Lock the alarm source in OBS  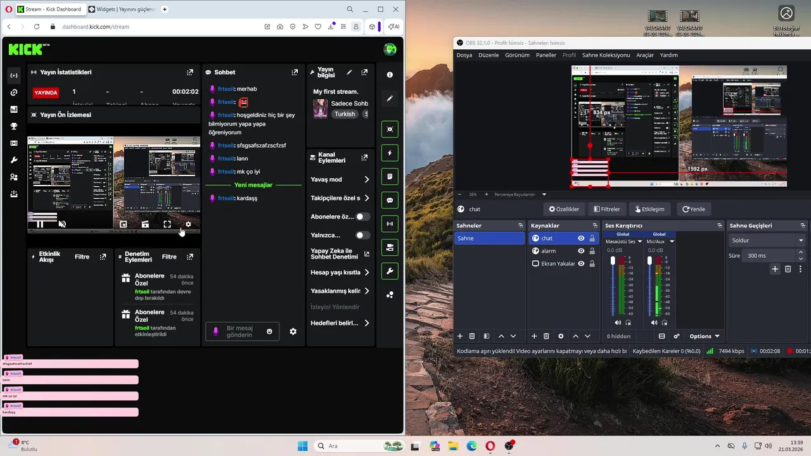tap(592, 251)
